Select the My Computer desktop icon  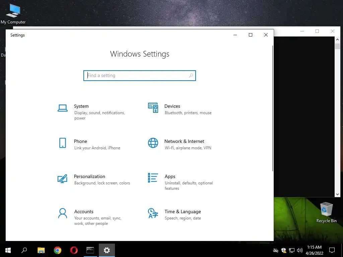13,13
